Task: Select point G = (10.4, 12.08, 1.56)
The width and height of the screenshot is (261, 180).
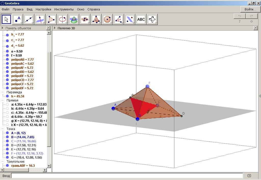Action: pos(27,157)
